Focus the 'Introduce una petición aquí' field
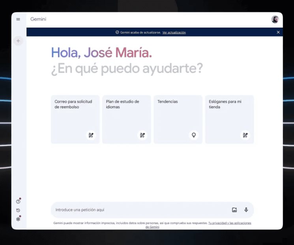The image size is (294, 245). tap(152, 210)
